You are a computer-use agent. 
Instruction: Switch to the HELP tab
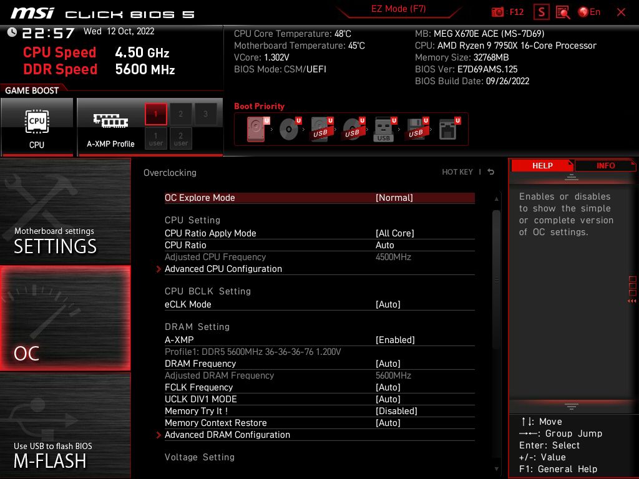pos(542,166)
